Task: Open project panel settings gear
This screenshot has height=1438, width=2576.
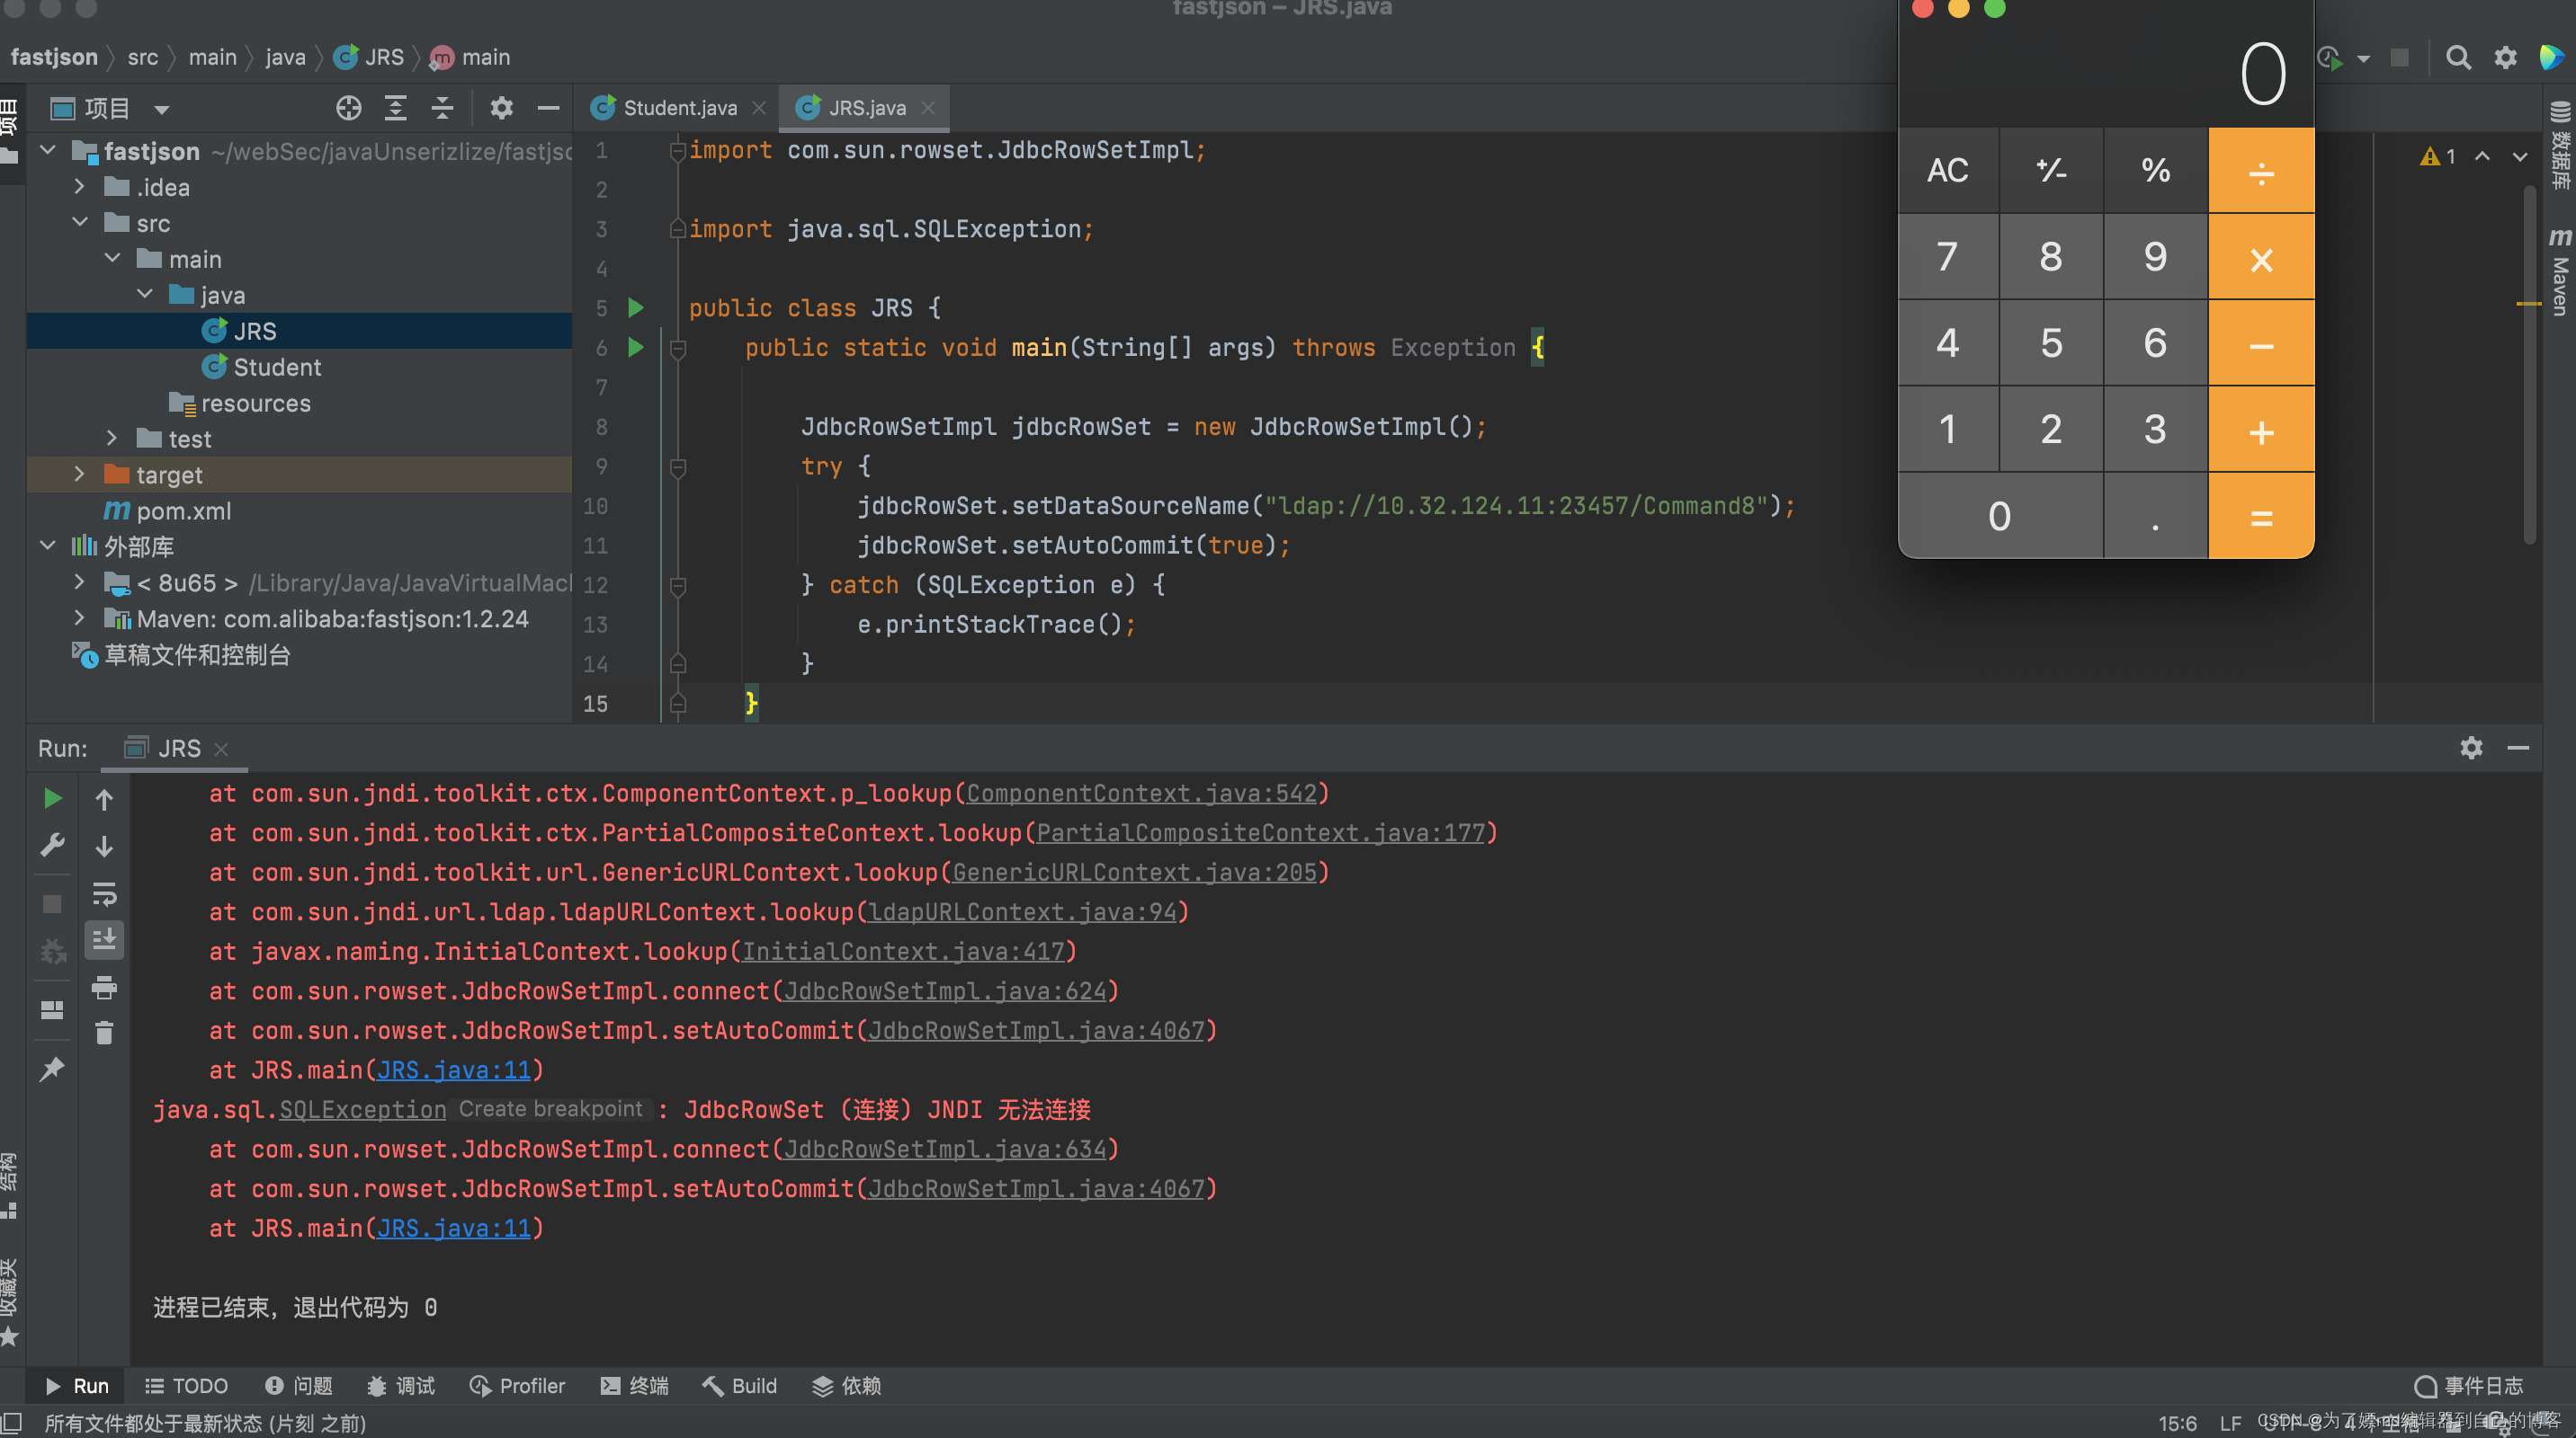Action: (501, 108)
